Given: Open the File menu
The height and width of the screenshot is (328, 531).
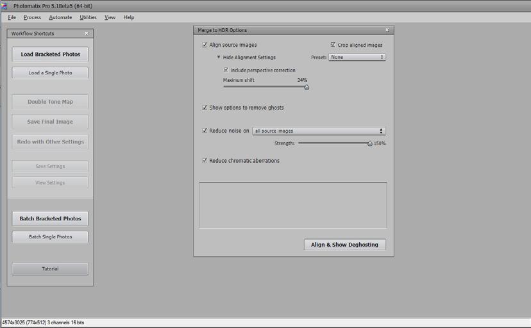Looking at the screenshot, I should [12, 17].
